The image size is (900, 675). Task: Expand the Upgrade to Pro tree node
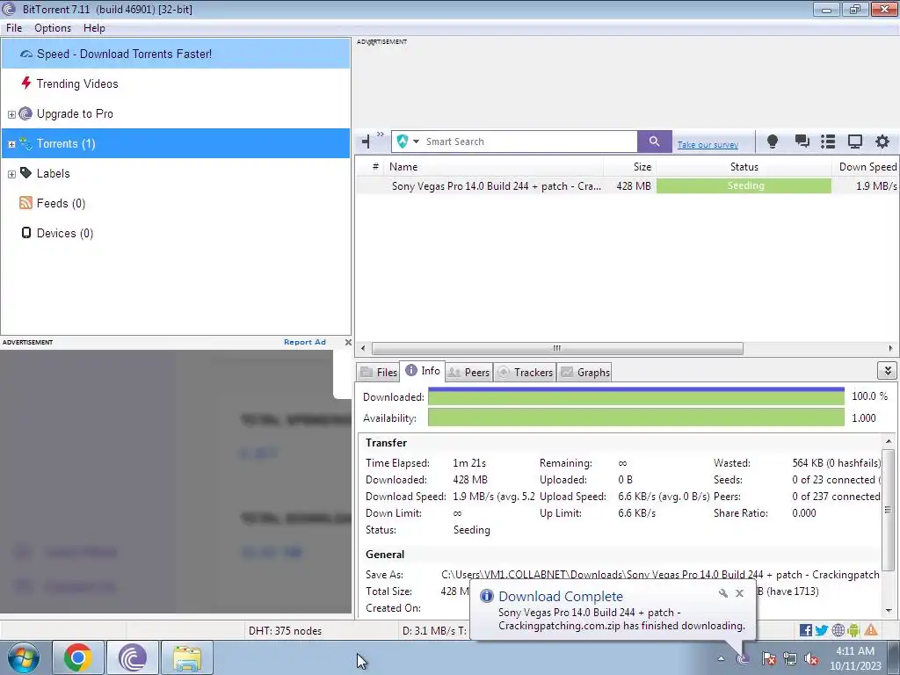pyautogui.click(x=11, y=114)
